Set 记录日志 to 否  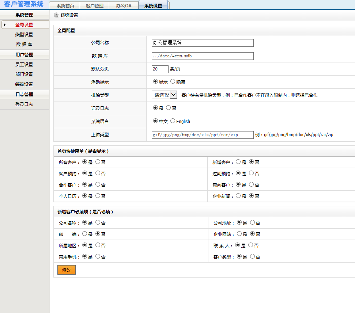click(169, 108)
